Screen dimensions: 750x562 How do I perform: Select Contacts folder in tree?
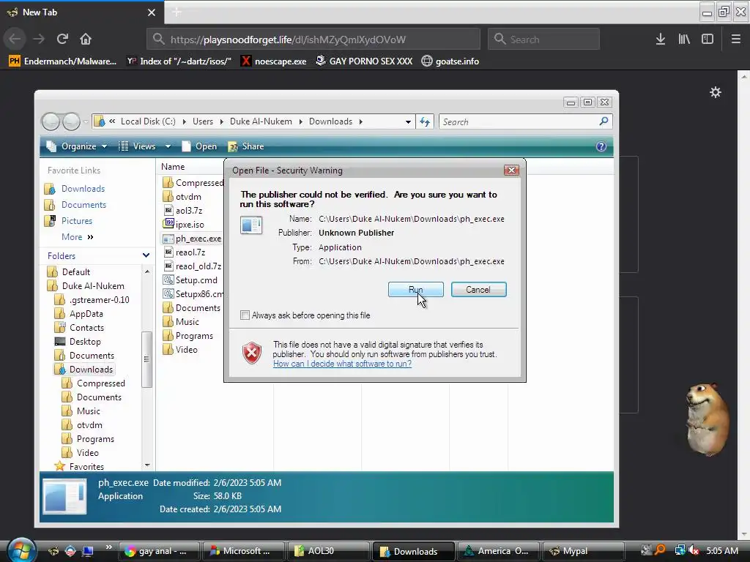[x=86, y=327]
